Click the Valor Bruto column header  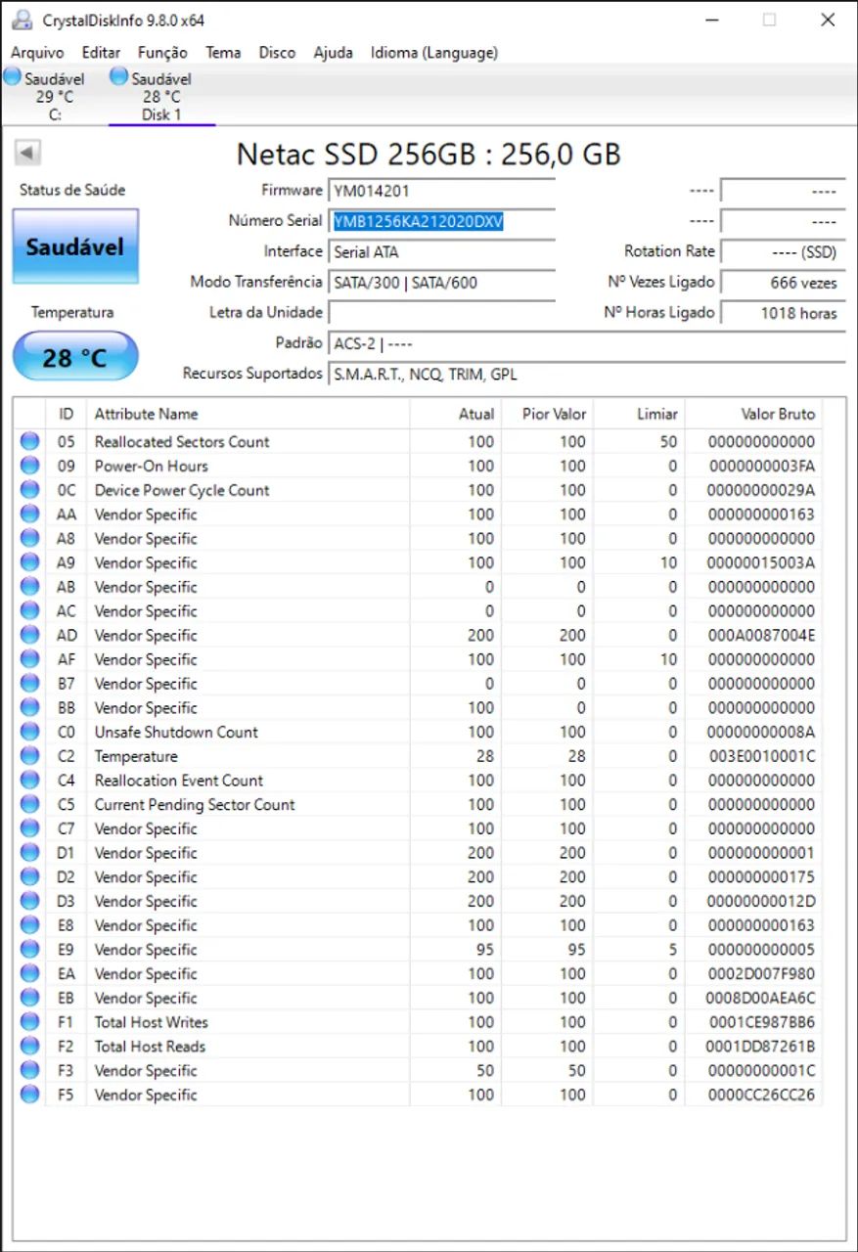[753, 414]
